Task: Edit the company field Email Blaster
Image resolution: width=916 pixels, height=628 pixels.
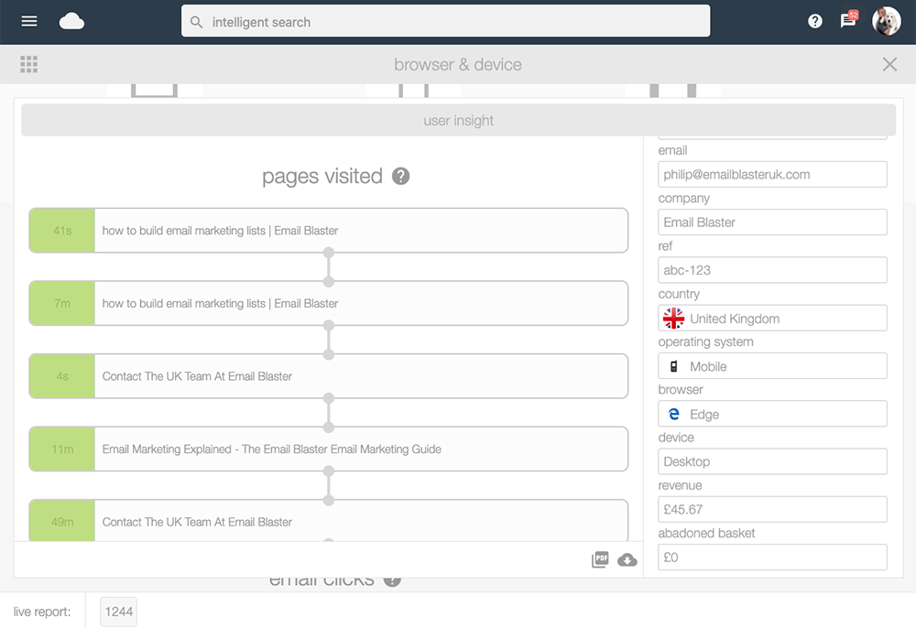Action: point(772,222)
